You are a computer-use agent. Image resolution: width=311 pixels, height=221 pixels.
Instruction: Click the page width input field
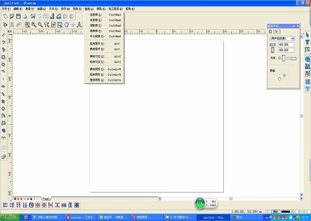click(286, 46)
